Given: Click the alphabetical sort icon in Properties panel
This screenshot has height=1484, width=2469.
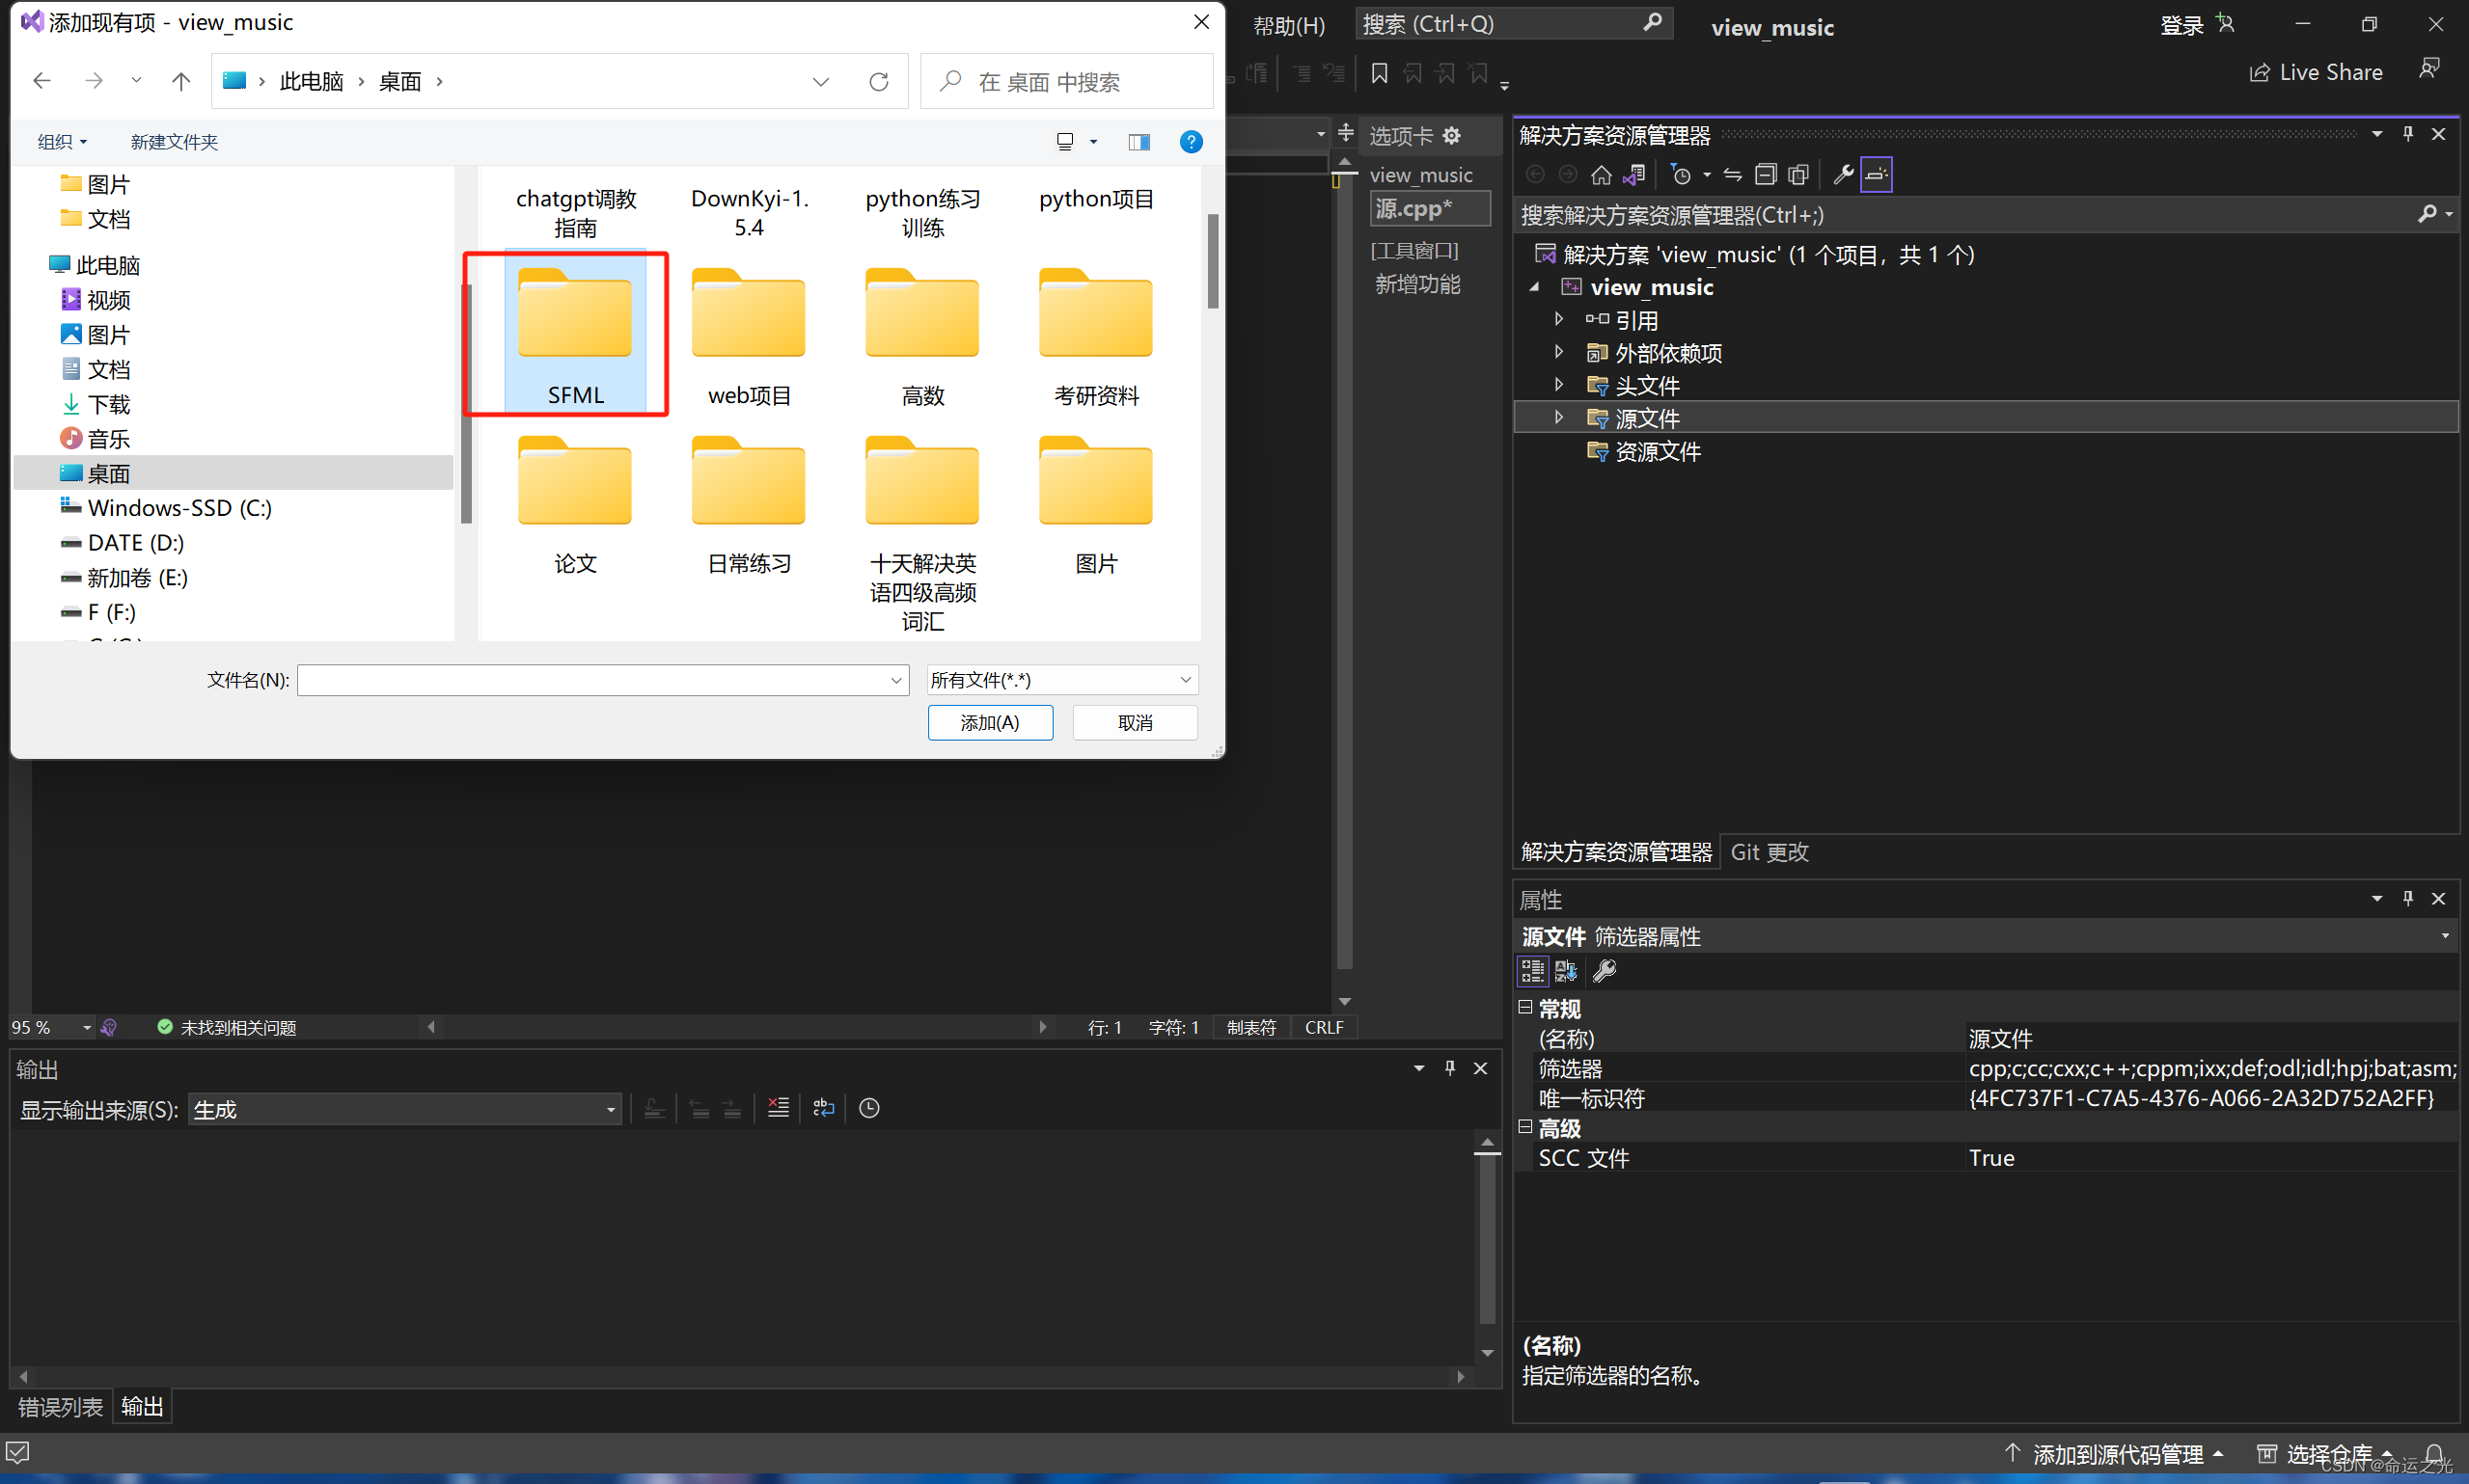Looking at the screenshot, I should [x=1566, y=971].
